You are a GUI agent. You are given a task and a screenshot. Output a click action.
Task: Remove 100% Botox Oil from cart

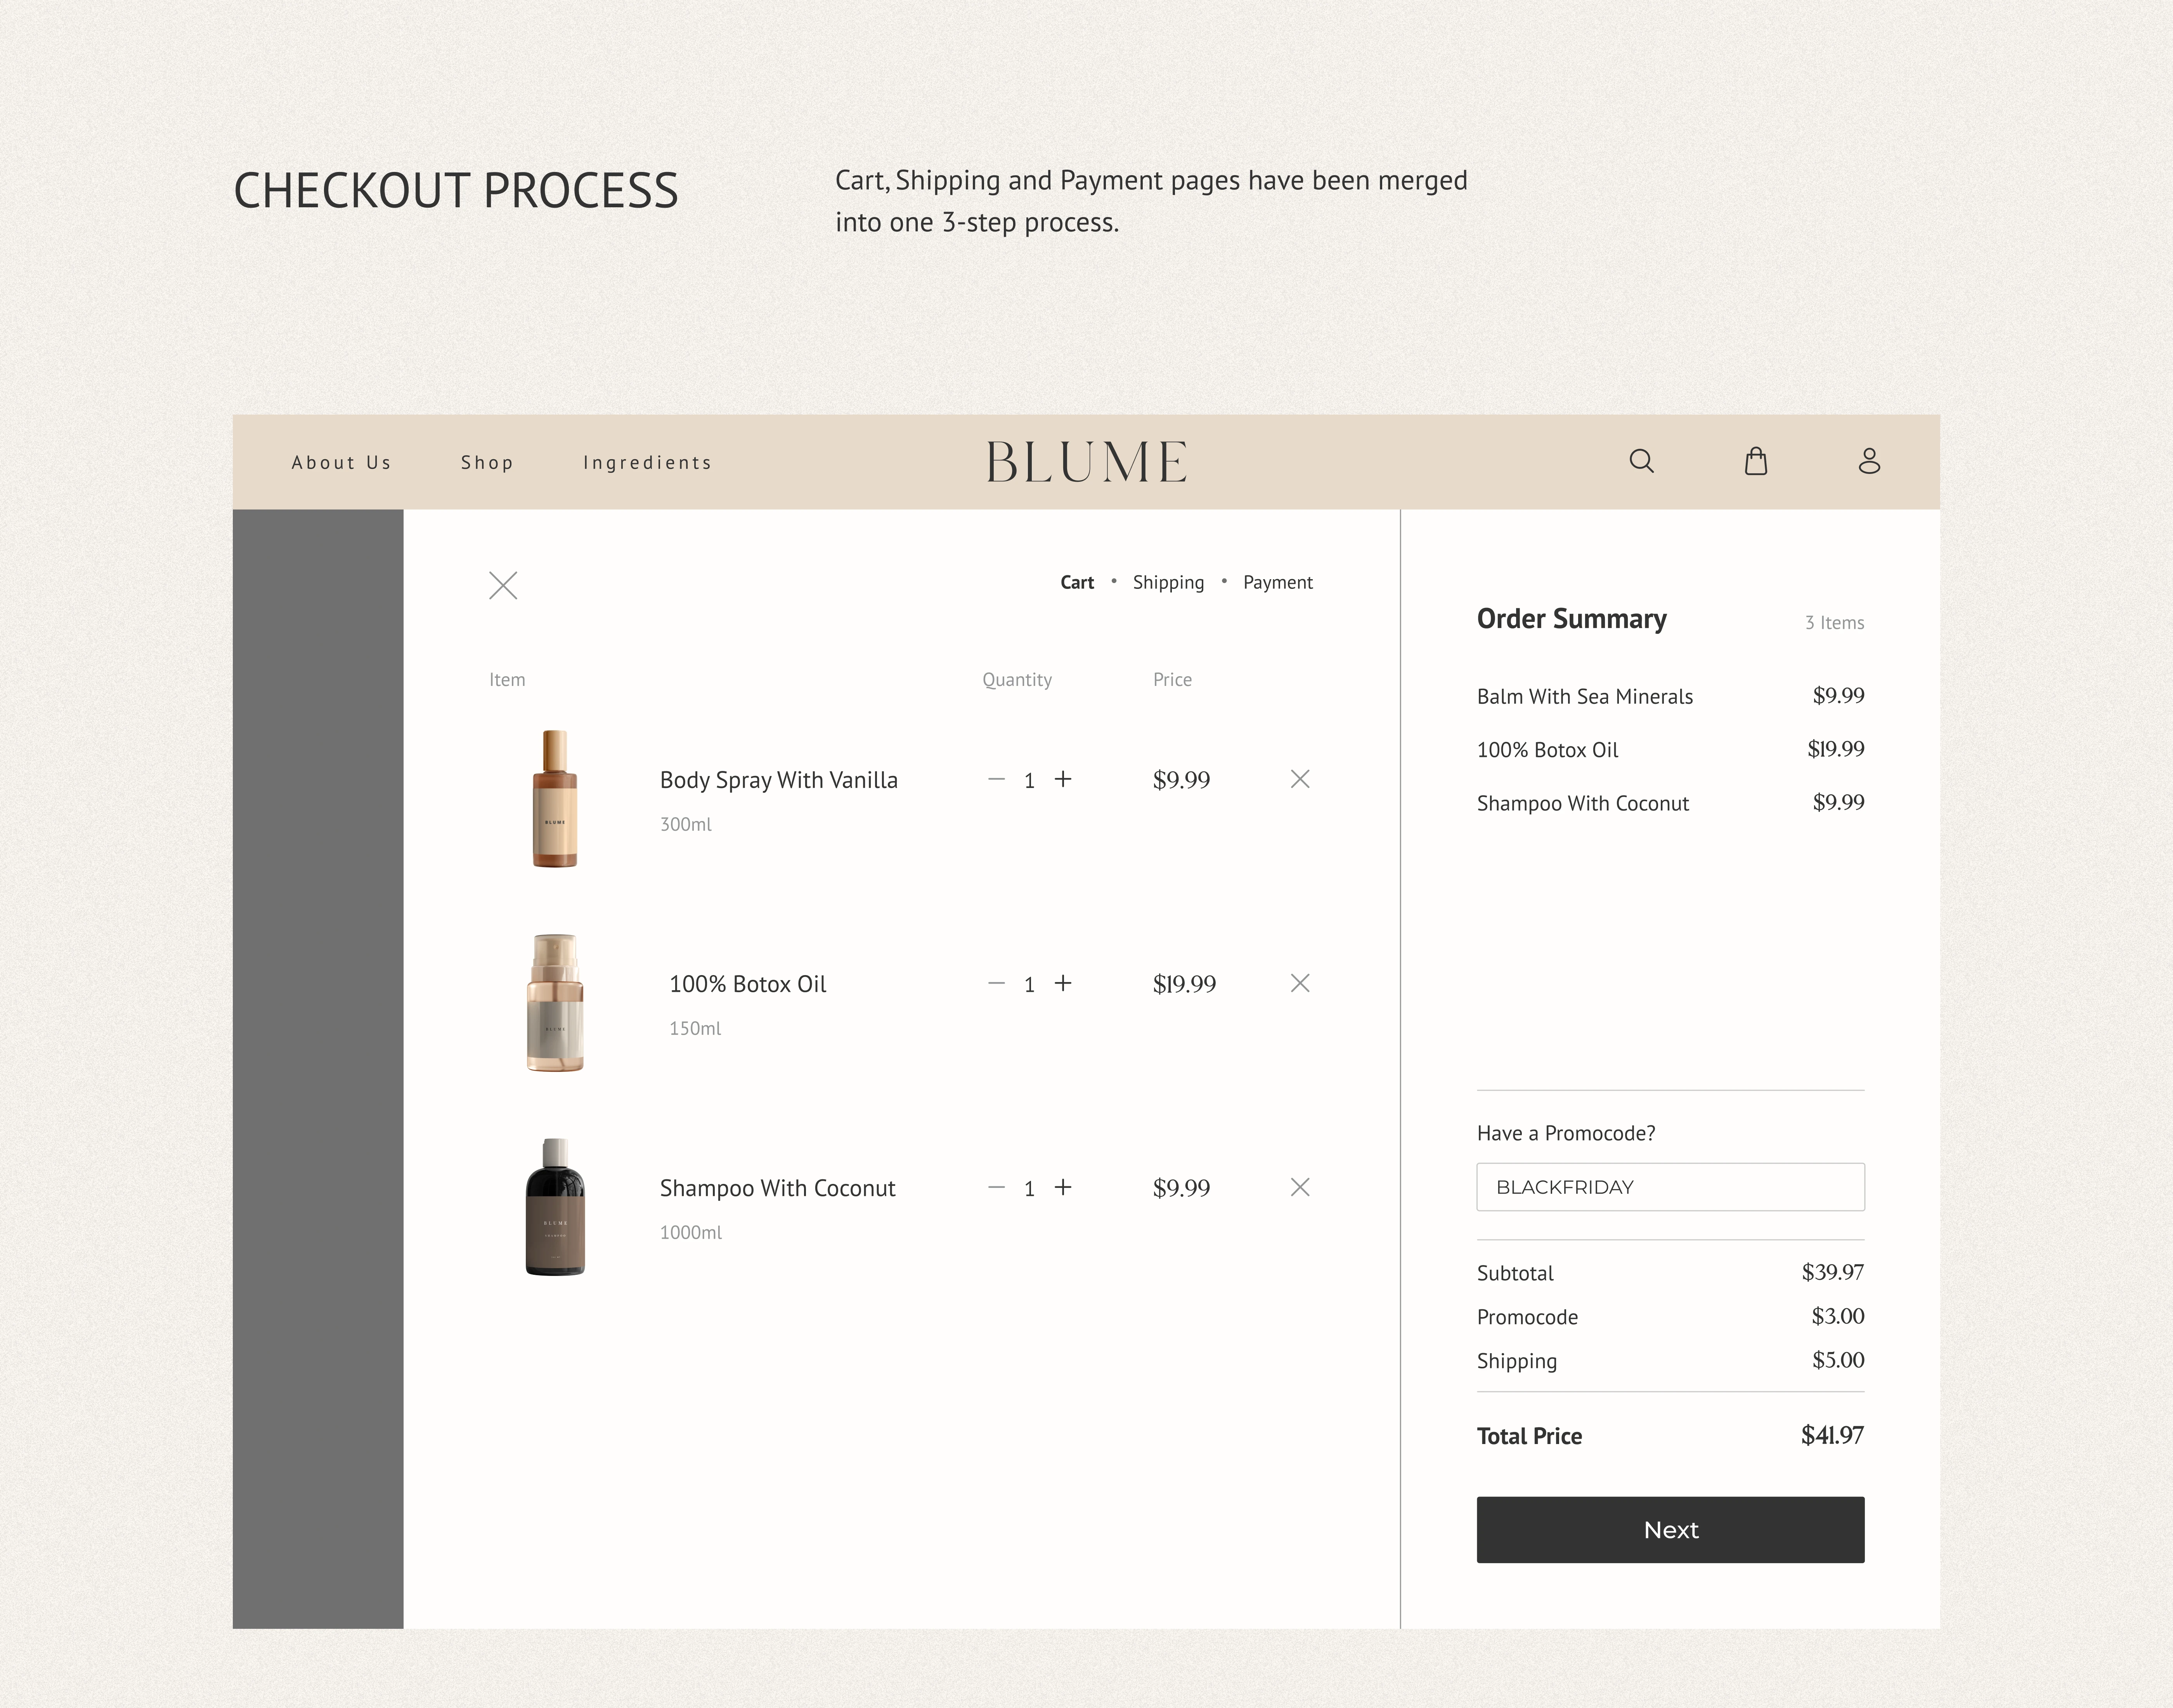point(1300,983)
